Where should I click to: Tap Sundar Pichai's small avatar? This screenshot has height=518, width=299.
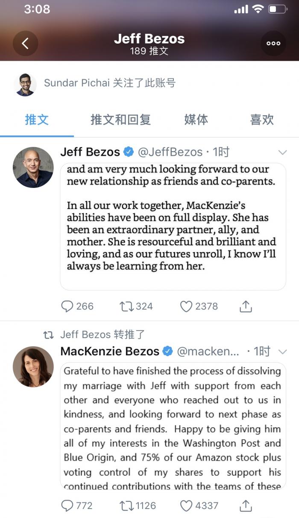click(x=25, y=84)
